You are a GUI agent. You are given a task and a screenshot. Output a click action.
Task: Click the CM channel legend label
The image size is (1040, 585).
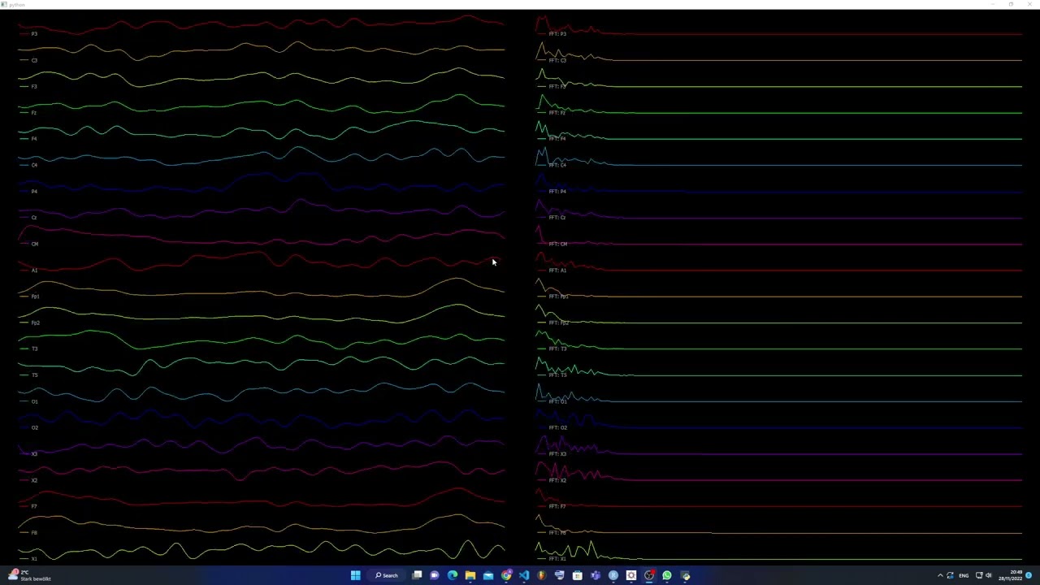tap(35, 244)
